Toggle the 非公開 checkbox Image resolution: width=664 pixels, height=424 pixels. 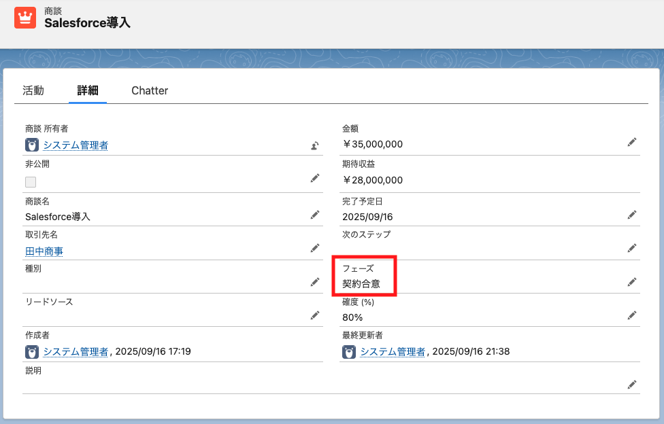[31, 181]
